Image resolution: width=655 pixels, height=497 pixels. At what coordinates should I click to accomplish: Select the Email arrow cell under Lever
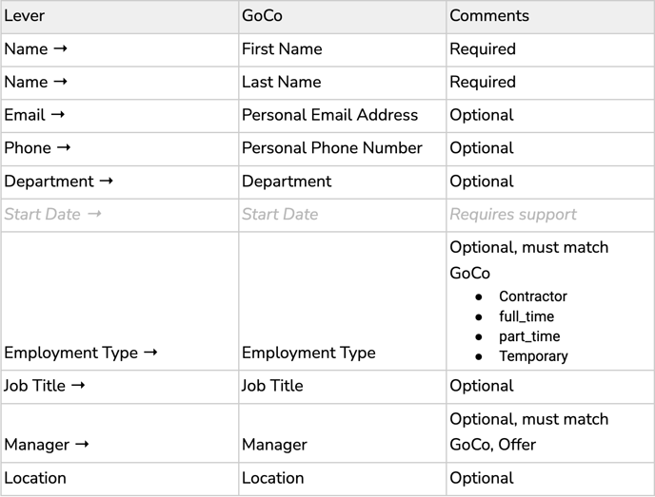[x=119, y=116]
